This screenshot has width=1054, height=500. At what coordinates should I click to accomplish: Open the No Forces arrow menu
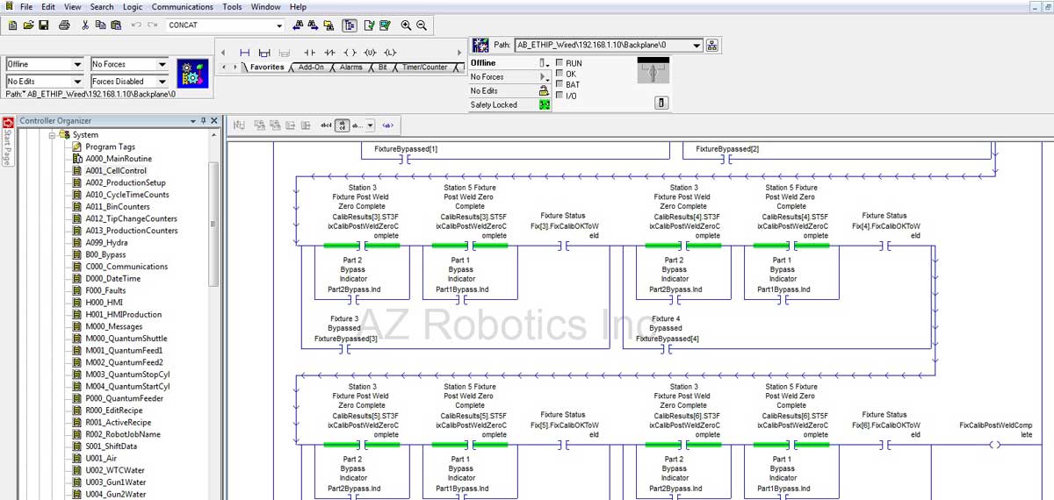pyautogui.click(x=545, y=77)
